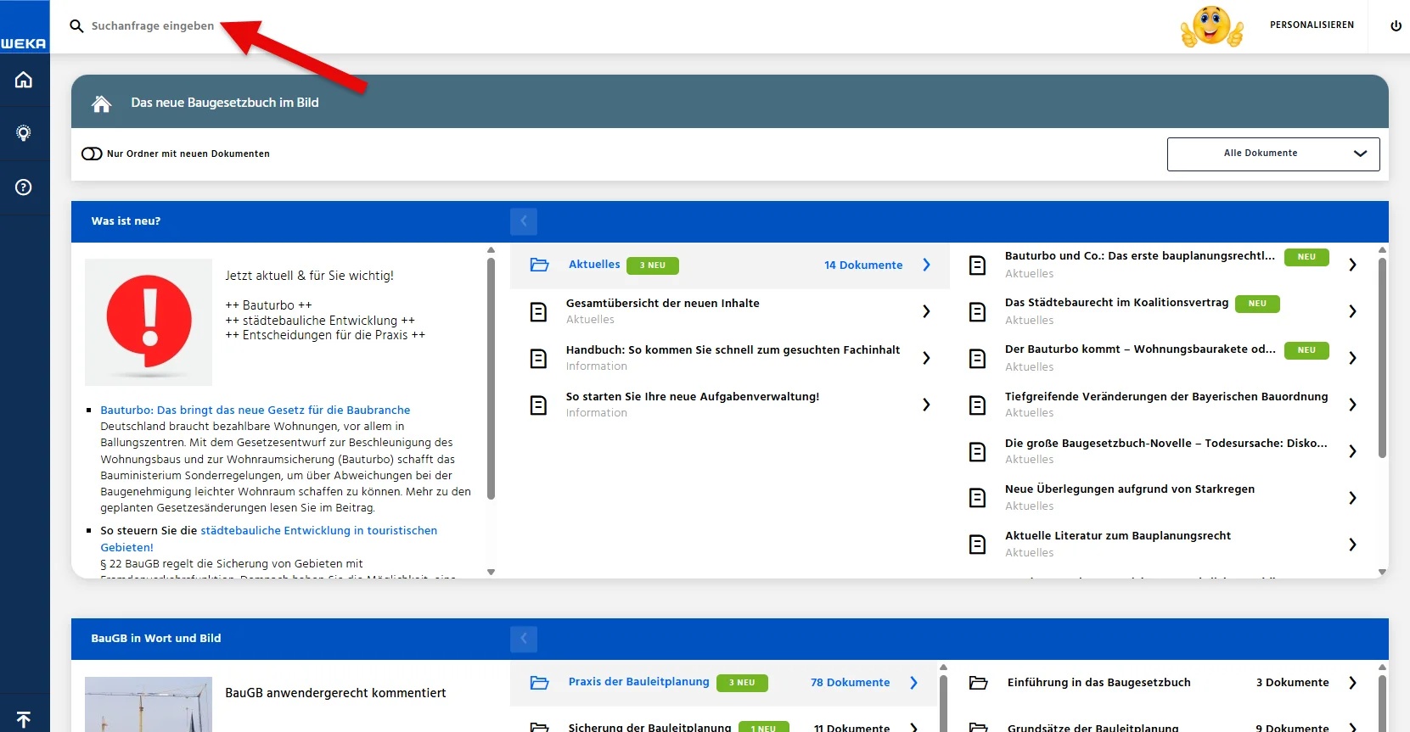Open 'Gesamtübersicht der neuen Inhalte' document

coord(662,303)
